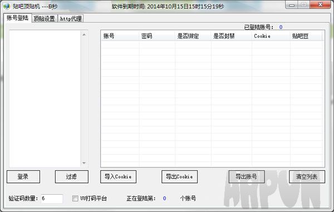Click the 导出Cookie button
Viewport: 334px width, 212px height.
tap(179, 177)
